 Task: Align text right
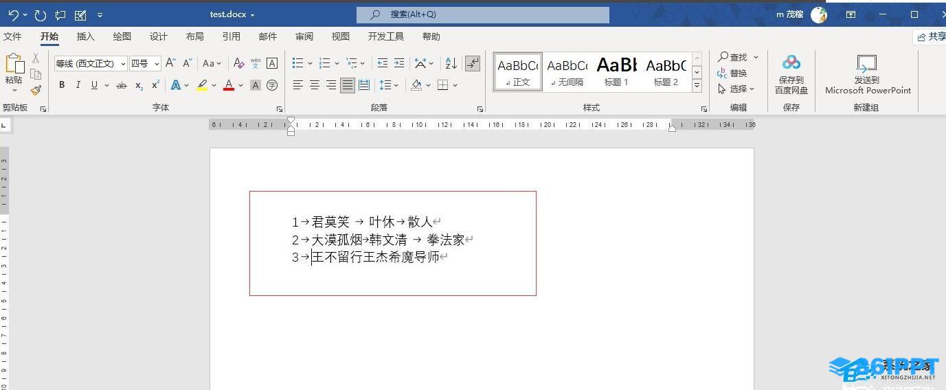tap(331, 85)
